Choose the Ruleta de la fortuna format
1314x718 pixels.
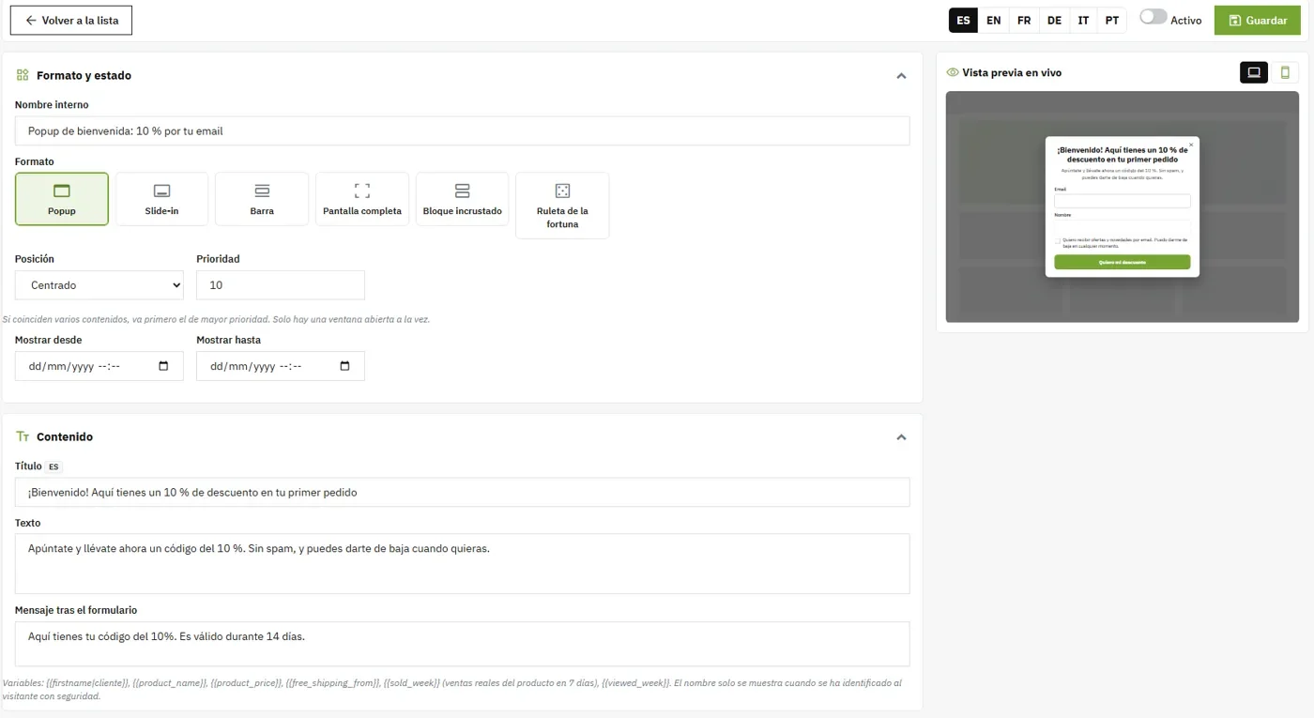tap(562, 206)
